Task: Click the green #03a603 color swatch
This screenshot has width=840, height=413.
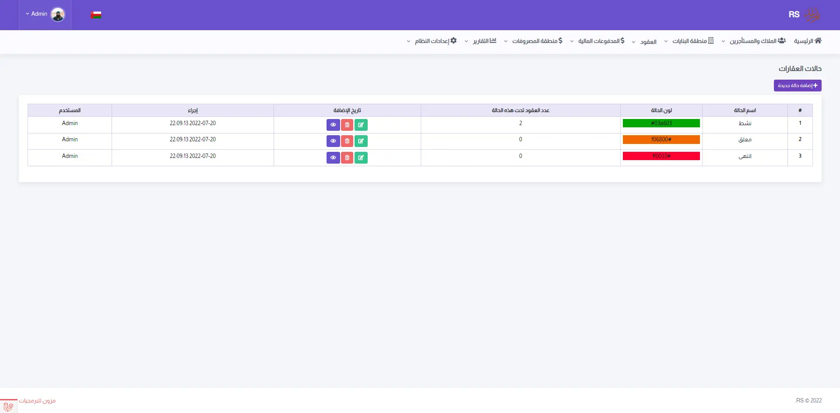Action: click(661, 123)
